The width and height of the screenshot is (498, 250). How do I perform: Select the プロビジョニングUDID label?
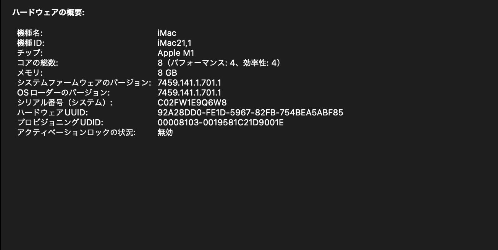pos(60,122)
